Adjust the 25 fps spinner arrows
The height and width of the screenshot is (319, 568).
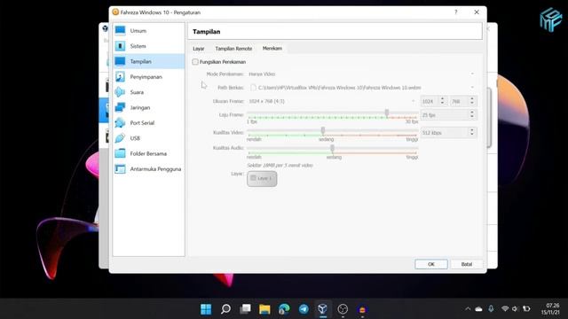472,115
